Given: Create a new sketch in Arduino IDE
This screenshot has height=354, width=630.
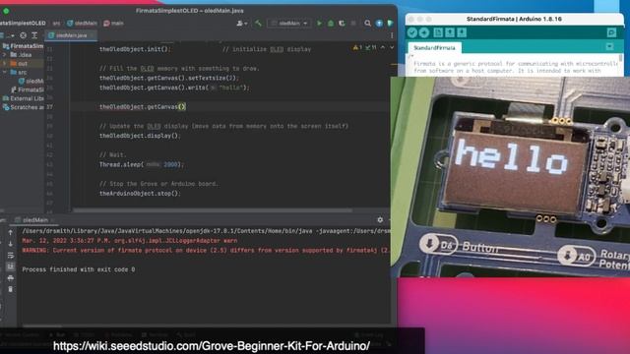Looking at the screenshot, I should click(x=438, y=32).
